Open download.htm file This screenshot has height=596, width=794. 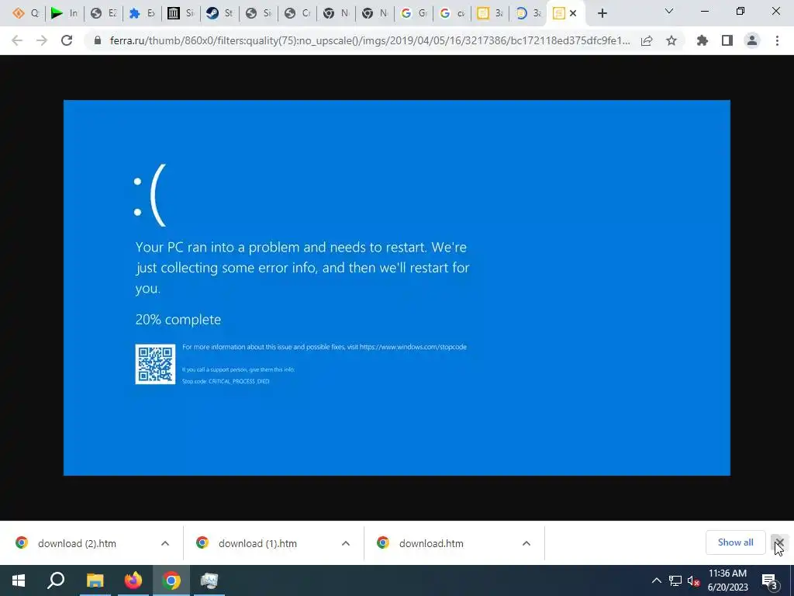pos(431,543)
